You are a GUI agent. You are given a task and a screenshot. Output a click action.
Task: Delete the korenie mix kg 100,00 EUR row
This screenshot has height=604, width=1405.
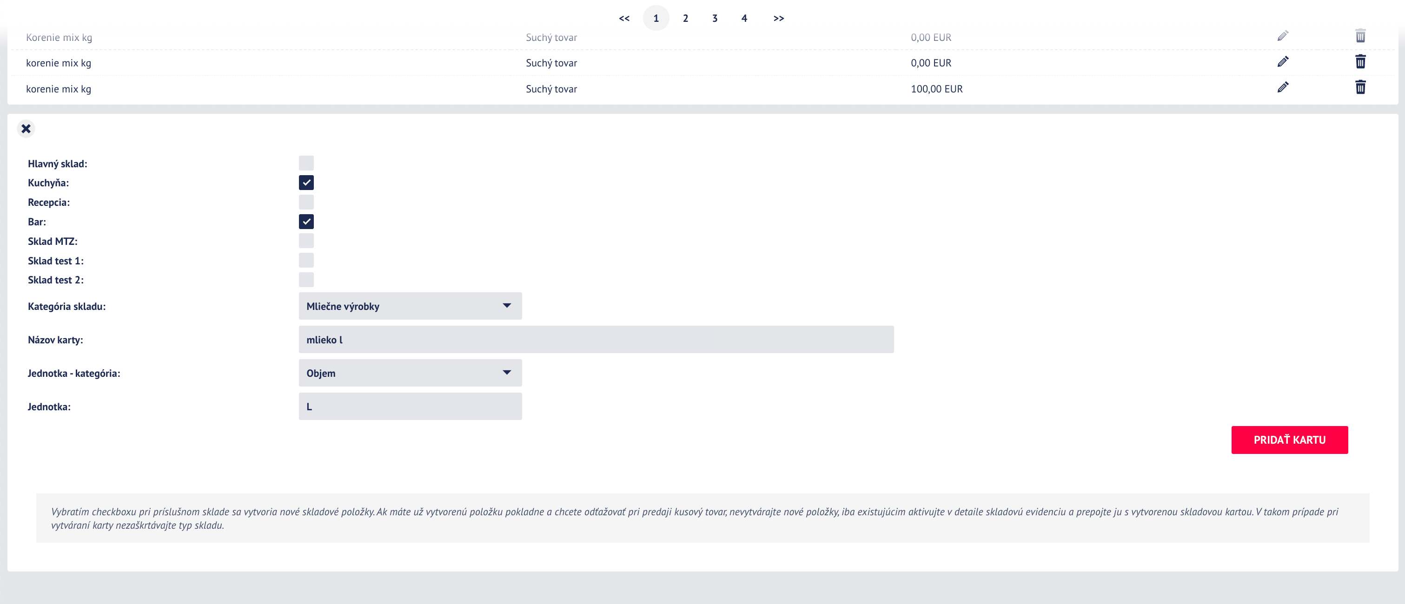click(1360, 87)
